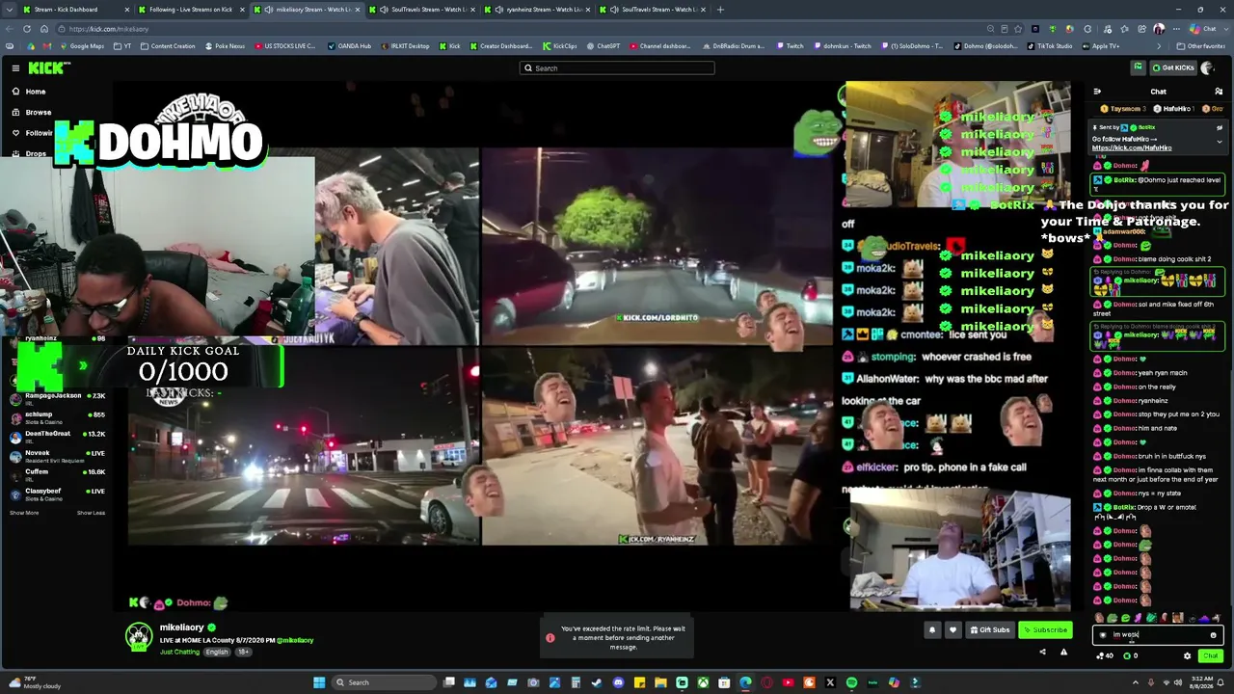1234x694 pixels.
Task: Click the Kick search field
Action: (617, 68)
